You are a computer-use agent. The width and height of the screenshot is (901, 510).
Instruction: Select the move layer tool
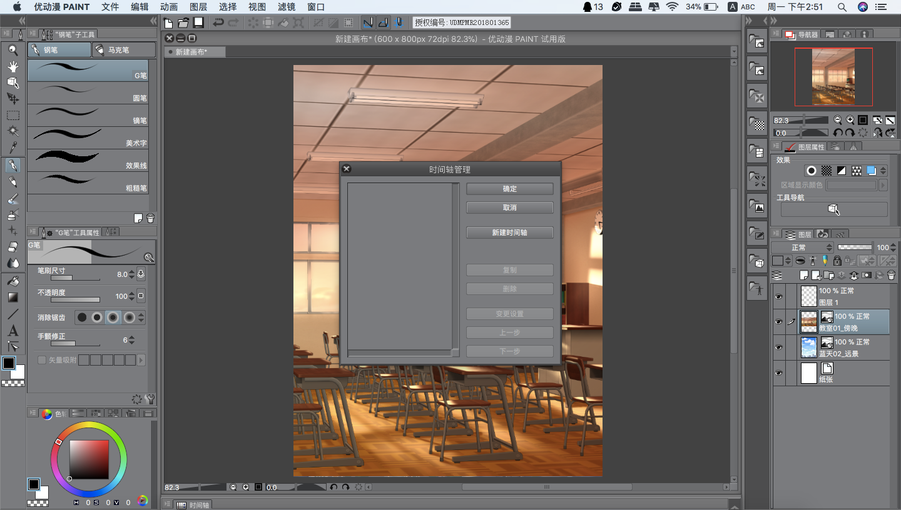(13, 99)
